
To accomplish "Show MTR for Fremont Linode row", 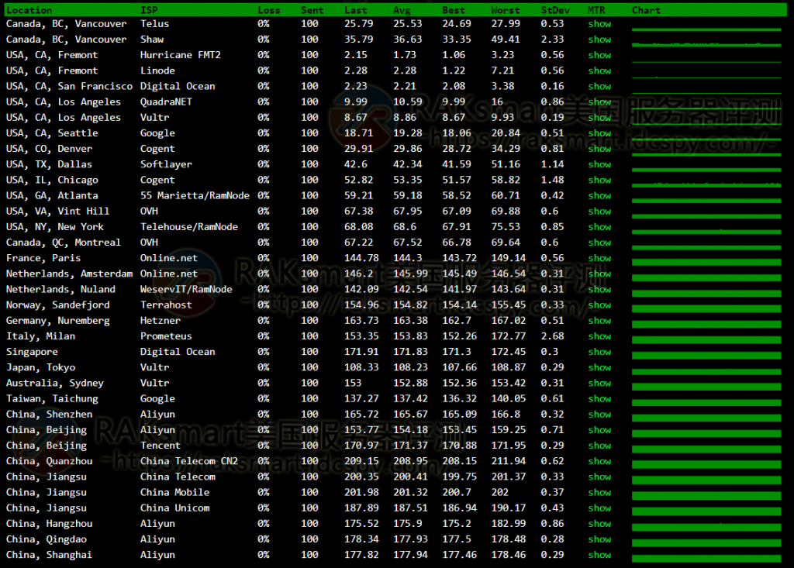I will pyautogui.click(x=599, y=71).
